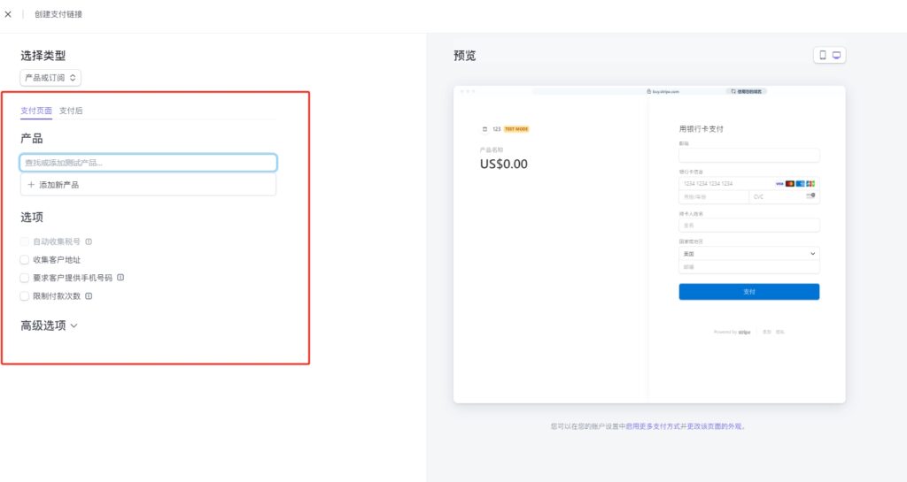Click the Mastercard icon
Image resolution: width=907 pixels, height=482 pixels.
pyautogui.click(x=789, y=184)
